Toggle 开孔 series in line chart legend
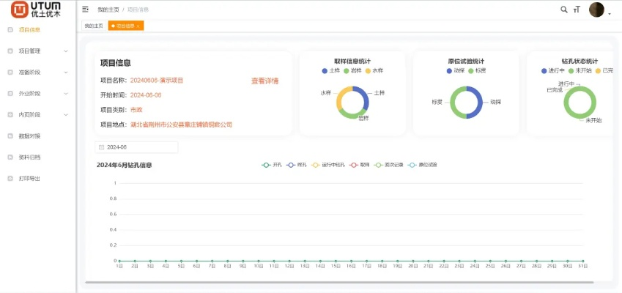Viewport: 622px width, 293px height. (x=273, y=165)
